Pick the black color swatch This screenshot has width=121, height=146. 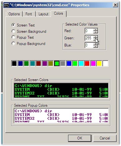click(14, 63)
